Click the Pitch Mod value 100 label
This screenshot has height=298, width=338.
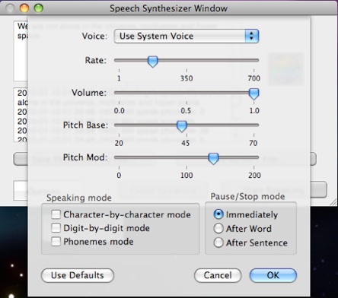pos(187,176)
